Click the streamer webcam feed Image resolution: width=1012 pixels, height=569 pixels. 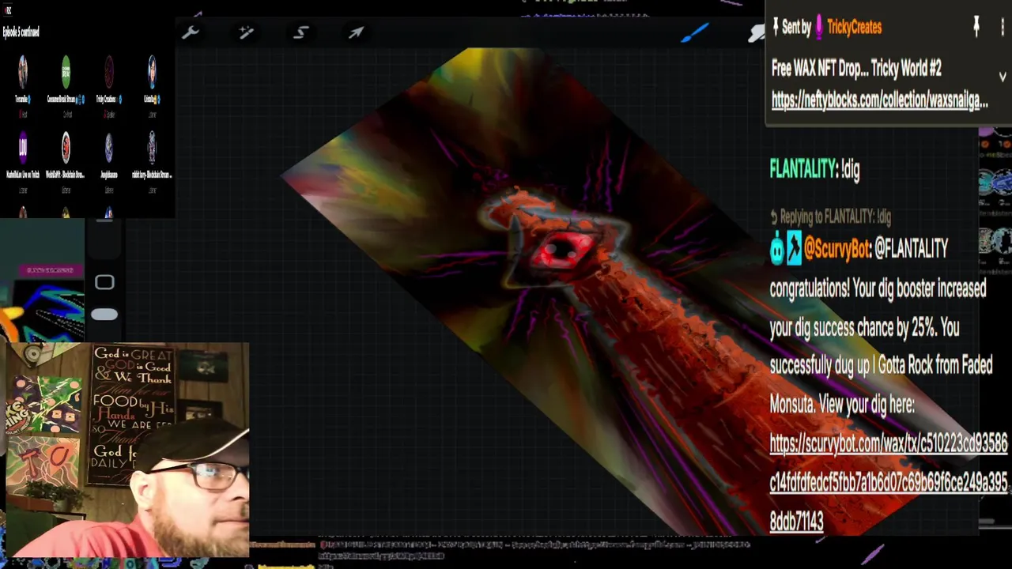click(x=126, y=450)
